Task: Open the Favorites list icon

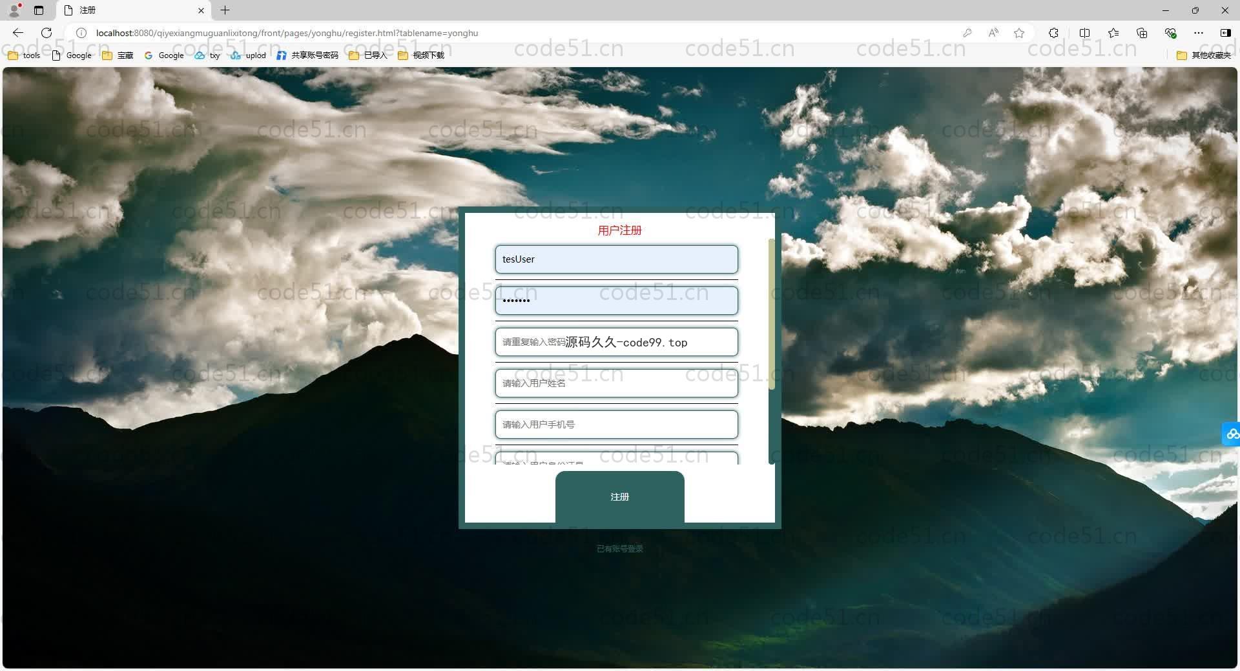Action: 1113,33
